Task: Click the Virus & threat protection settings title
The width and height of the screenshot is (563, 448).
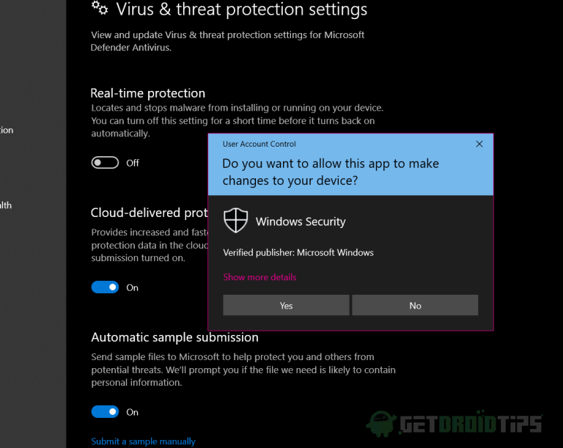Action: (242, 10)
